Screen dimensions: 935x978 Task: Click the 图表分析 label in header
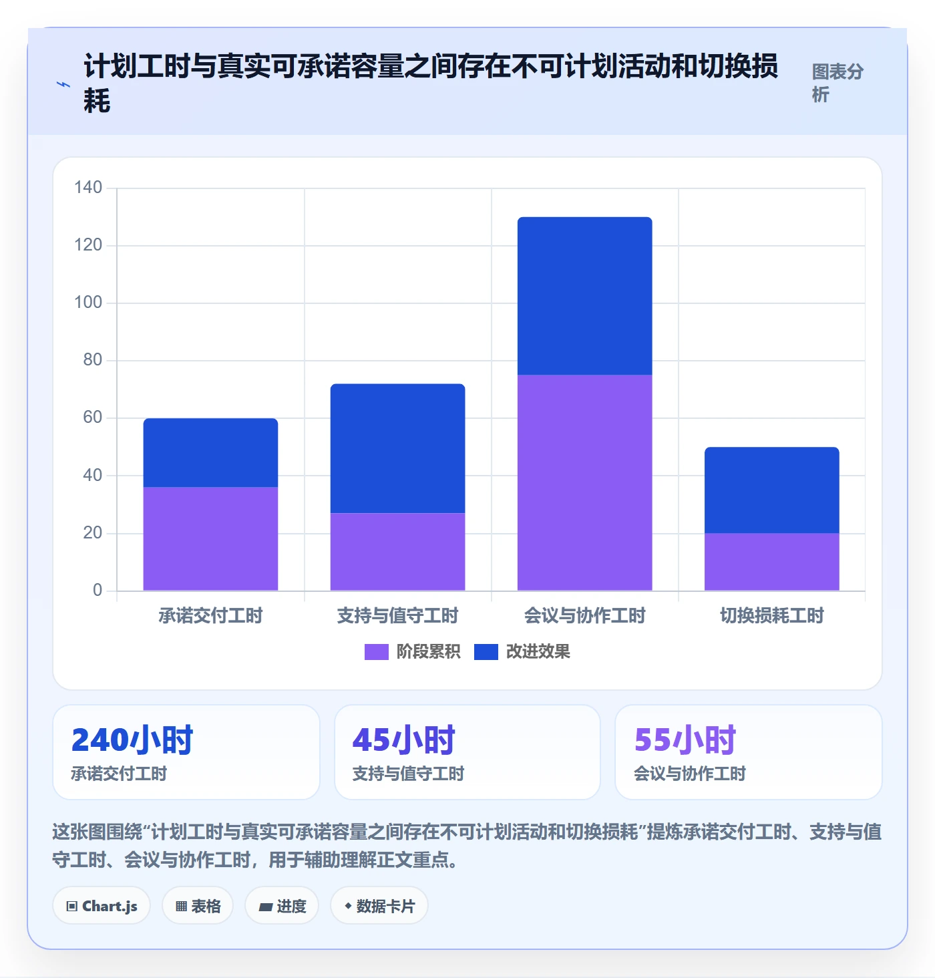837,83
